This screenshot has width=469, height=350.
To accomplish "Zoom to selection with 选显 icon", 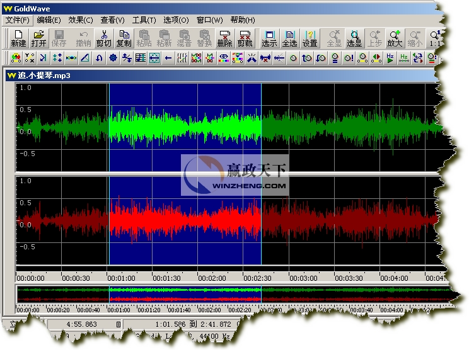I will click(x=355, y=38).
